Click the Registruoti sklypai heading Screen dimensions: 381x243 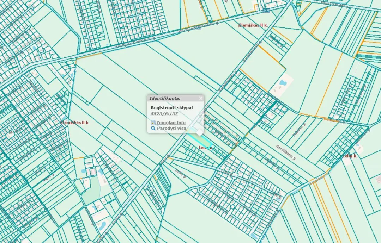(171, 108)
